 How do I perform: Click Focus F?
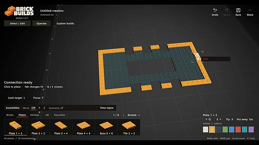pos(38,97)
